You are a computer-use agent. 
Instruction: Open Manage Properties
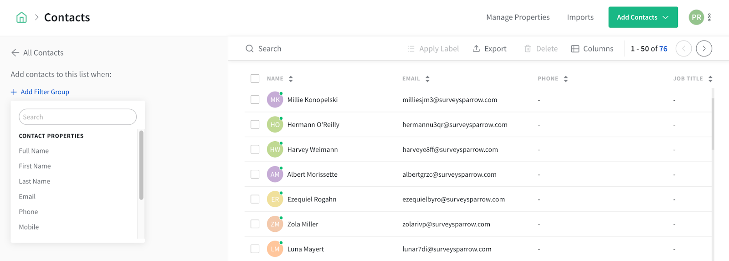point(518,17)
